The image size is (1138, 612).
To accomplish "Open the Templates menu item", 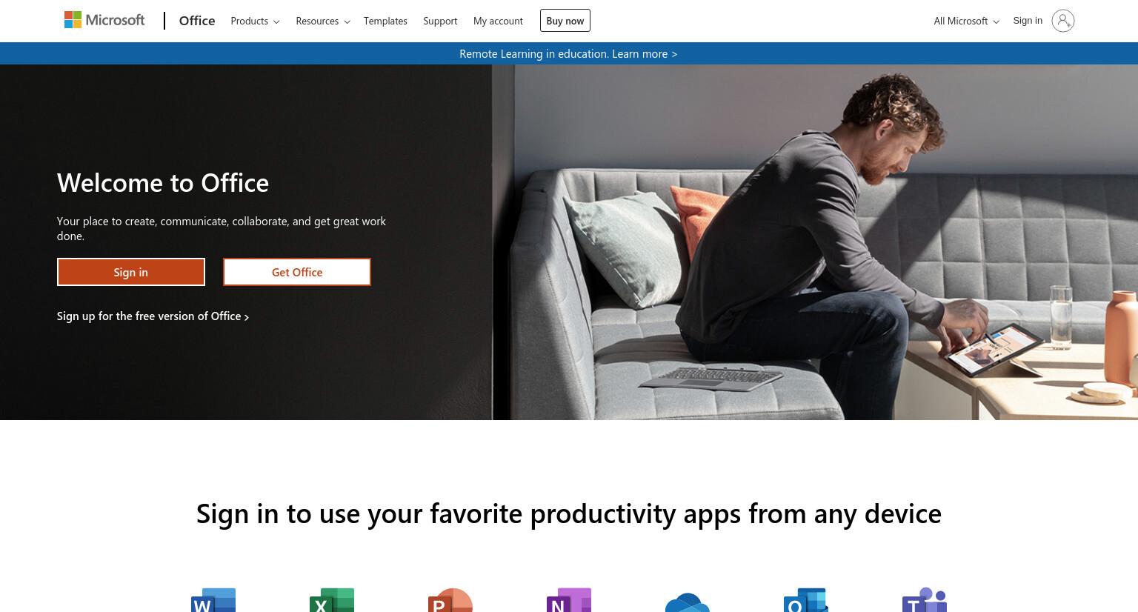I will (385, 21).
